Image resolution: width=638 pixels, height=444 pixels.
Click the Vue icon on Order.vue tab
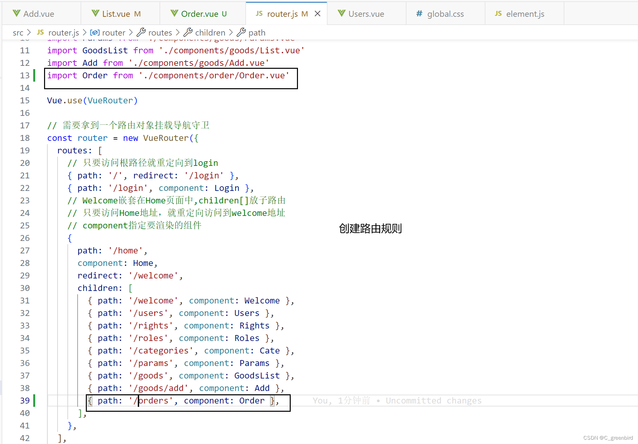tap(174, 13)
